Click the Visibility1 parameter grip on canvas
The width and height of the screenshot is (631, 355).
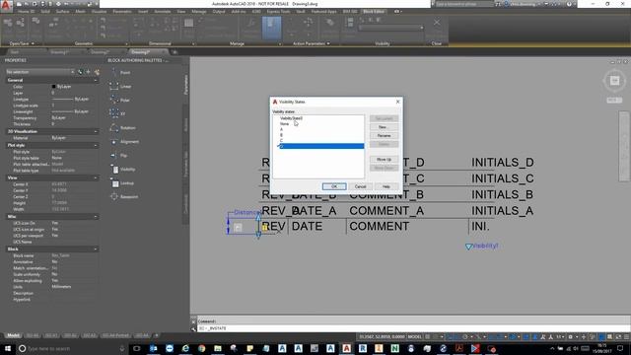(x=468, y=247)
